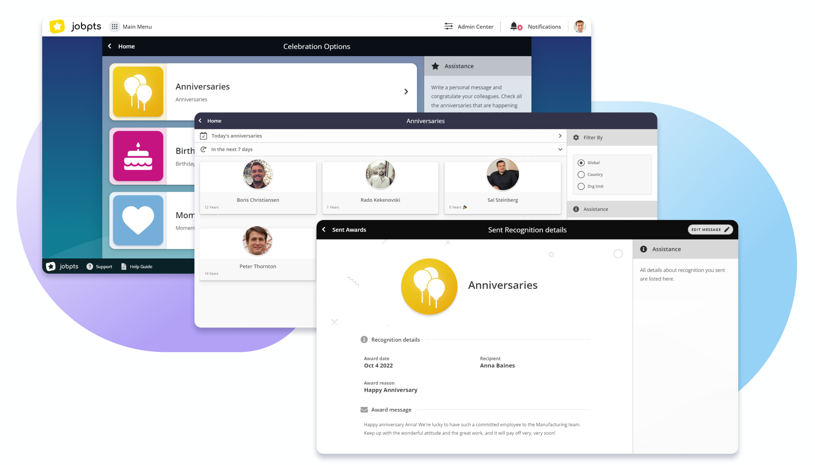Screen dimensions: 815x465
Task: Click the jobpts star logo in header
Action: (57, 26)
